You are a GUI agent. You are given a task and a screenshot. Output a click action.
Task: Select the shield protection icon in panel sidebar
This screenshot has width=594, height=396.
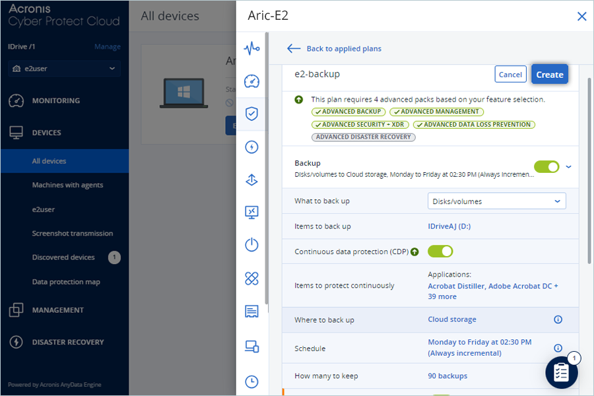coord(251,114)
